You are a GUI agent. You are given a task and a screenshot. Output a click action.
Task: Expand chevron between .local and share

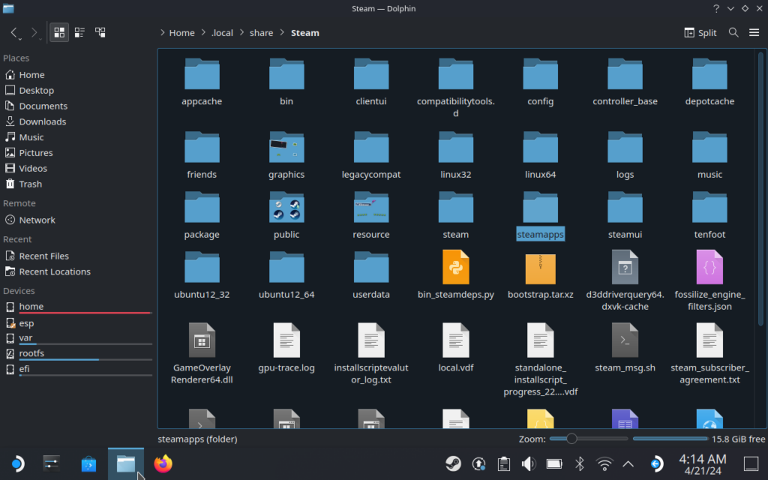click(241, 33)
